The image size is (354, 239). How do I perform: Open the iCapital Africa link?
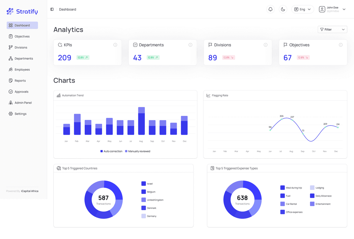[30, 191]
